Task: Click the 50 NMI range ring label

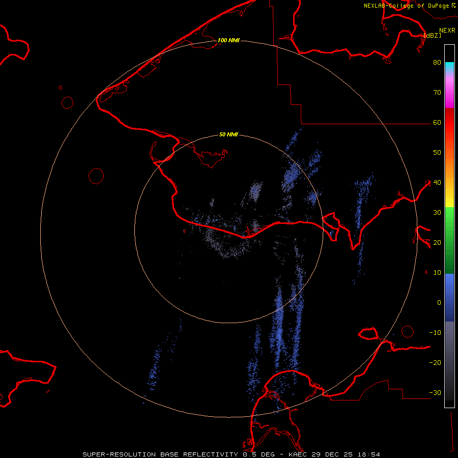Action: pyautogui.click(x=228, y=134)
